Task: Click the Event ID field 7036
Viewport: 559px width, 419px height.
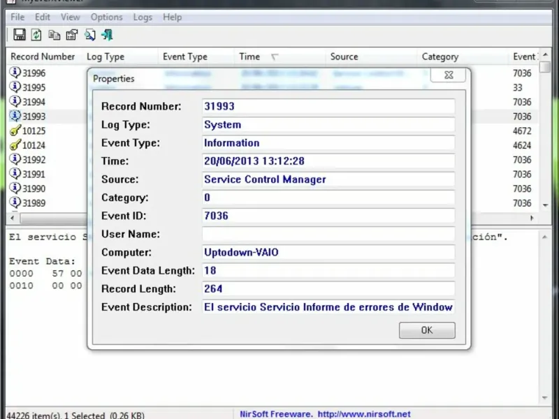Action: pos(328,216)
